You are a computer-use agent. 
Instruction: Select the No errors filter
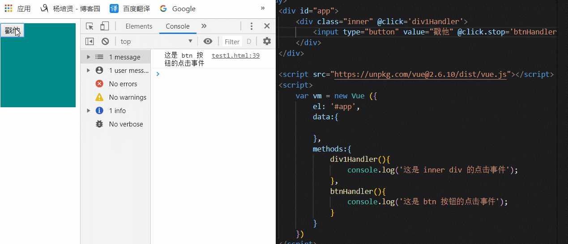[116, 84]
